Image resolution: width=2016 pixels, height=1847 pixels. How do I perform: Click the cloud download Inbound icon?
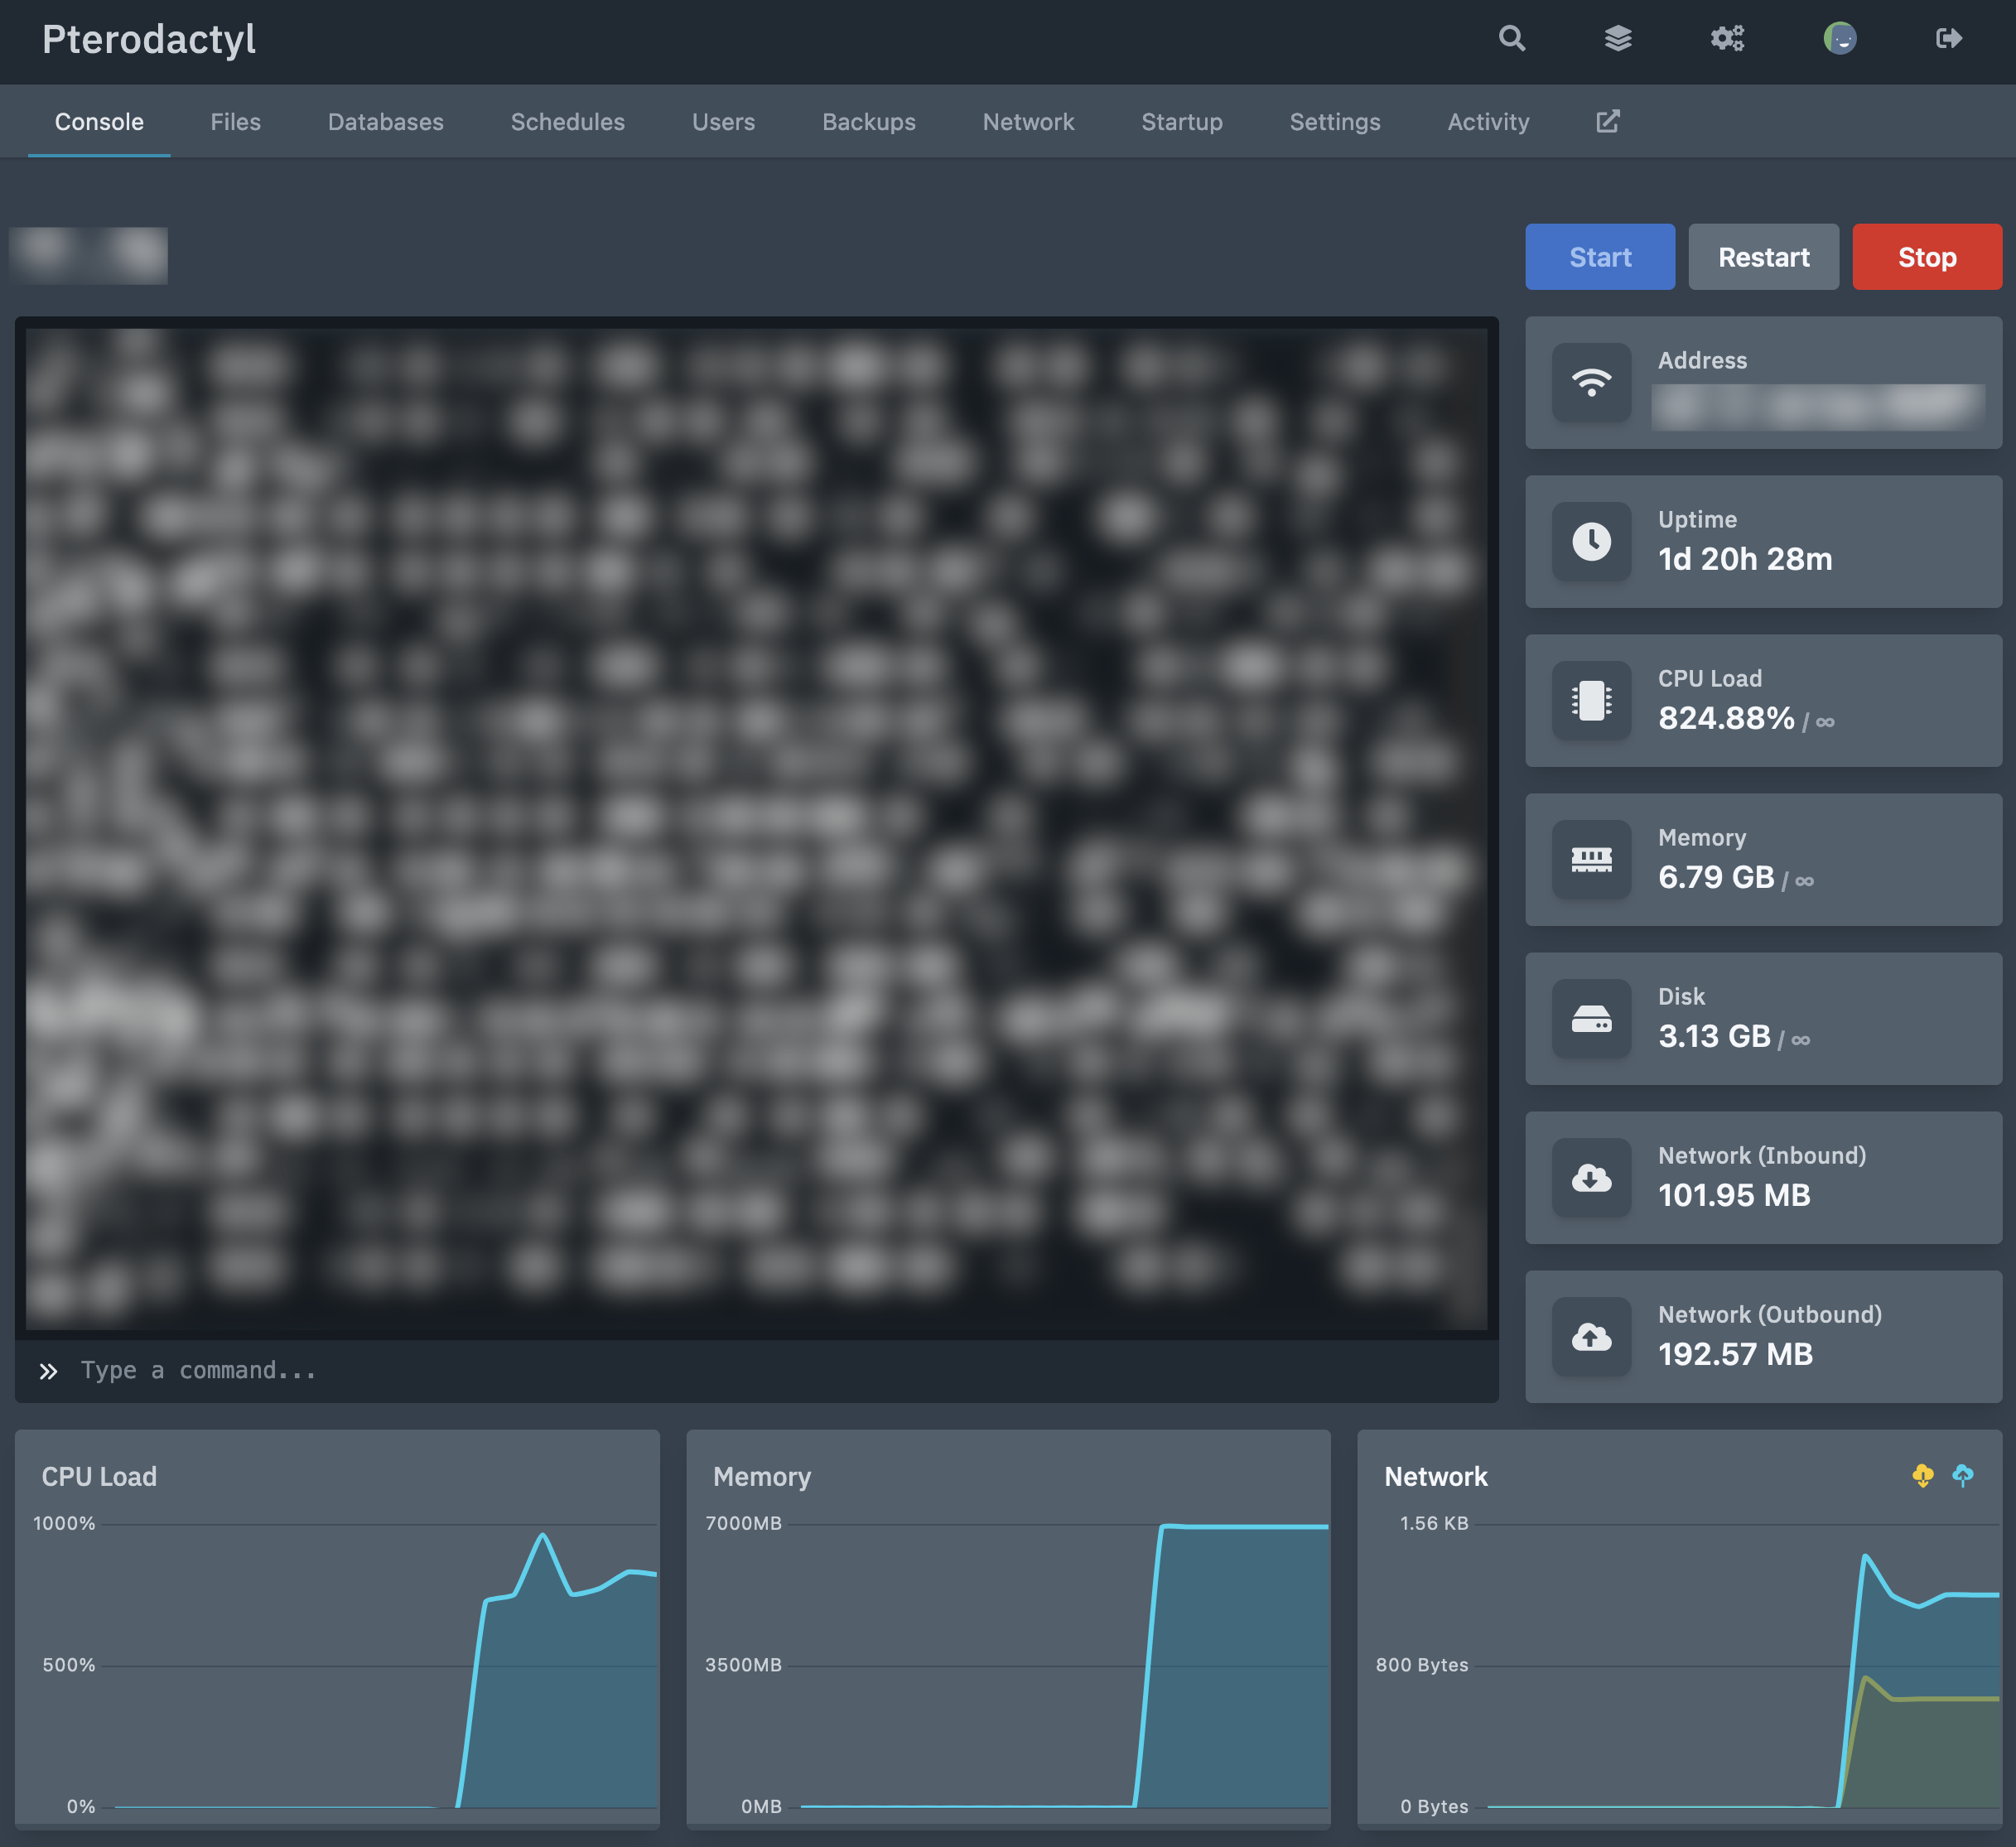point(1591,1178)
